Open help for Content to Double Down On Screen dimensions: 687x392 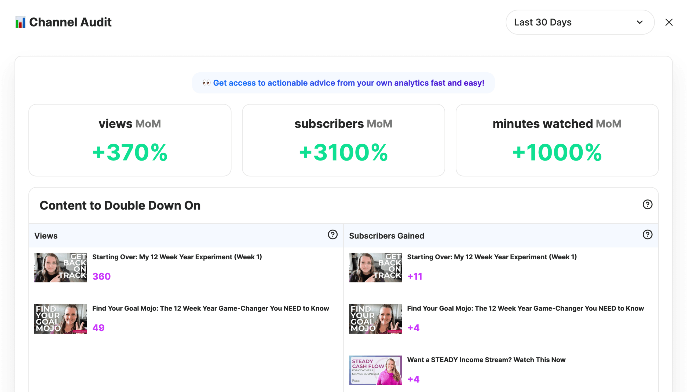coord(647,205)
